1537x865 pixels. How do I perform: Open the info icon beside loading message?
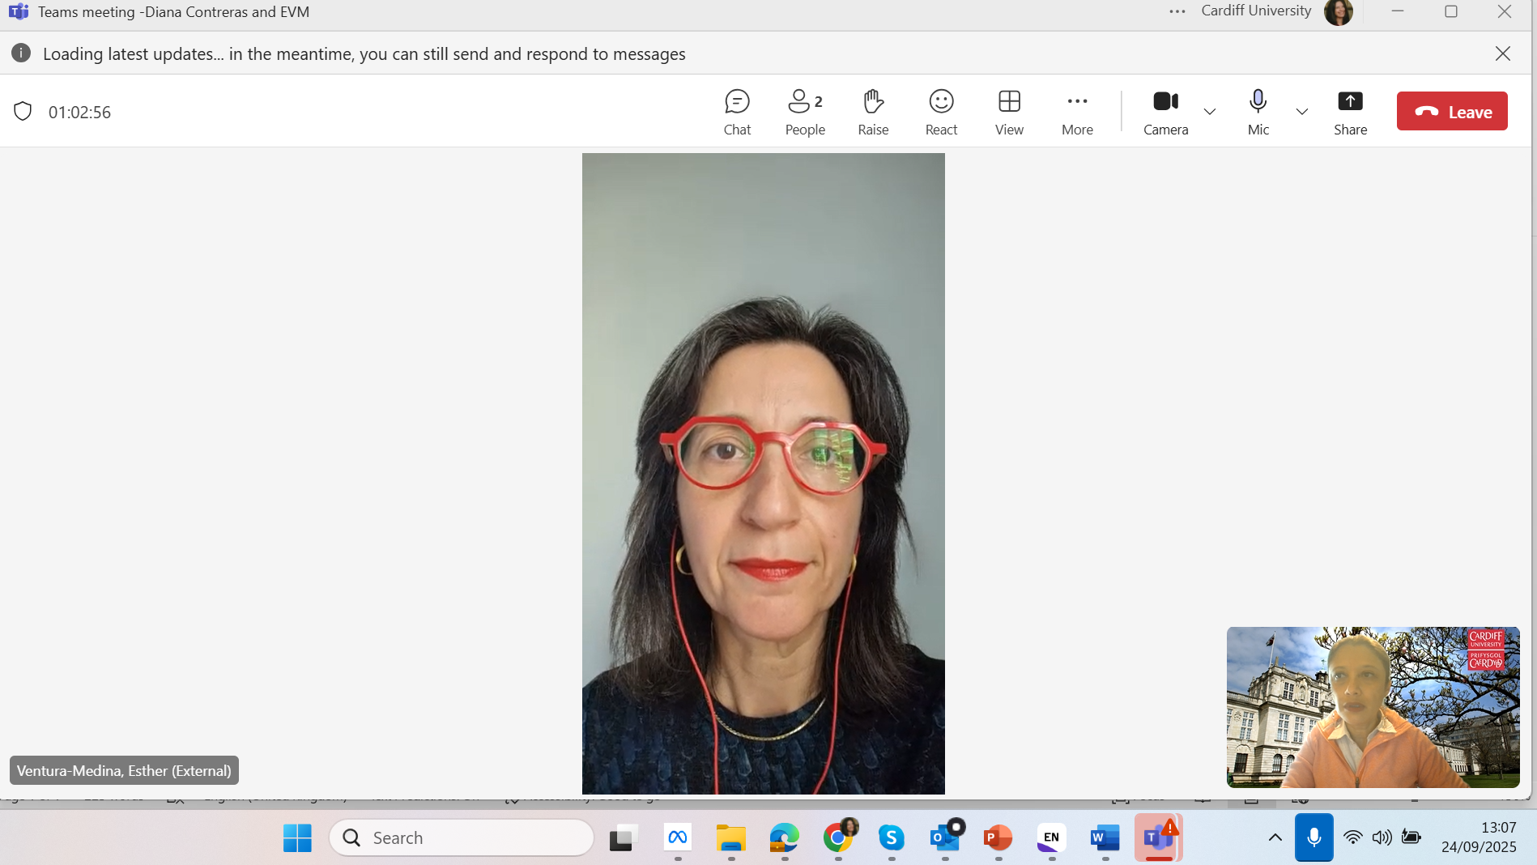pyautogui.click(x=21, y=53)
